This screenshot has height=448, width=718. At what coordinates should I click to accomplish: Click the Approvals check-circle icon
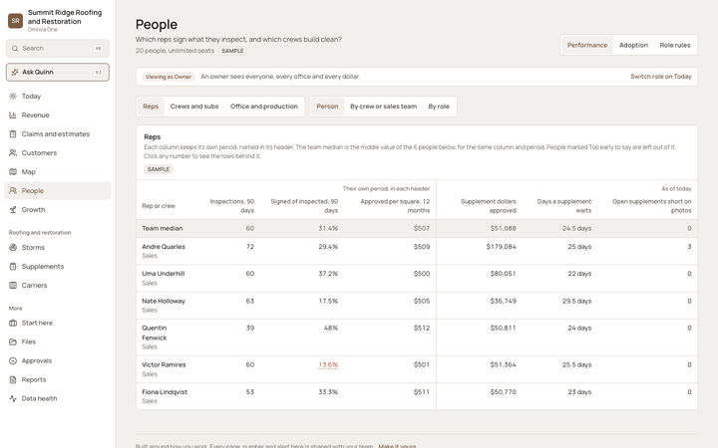pyautogui.click(x=13, y=360)
